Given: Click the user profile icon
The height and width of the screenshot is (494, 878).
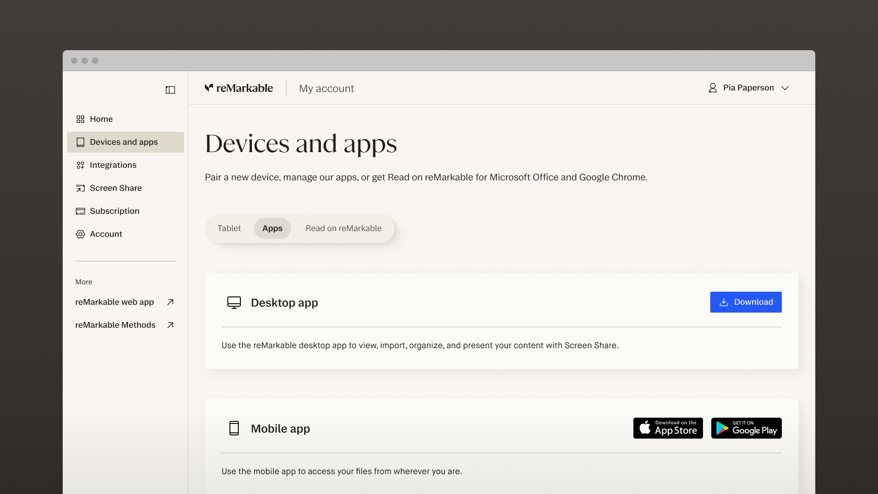Looking at the screenshot, I should (713, 88).
